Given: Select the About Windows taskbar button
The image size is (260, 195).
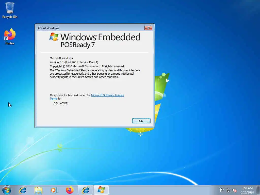Looking at the screenshot, I should [101, 190].
